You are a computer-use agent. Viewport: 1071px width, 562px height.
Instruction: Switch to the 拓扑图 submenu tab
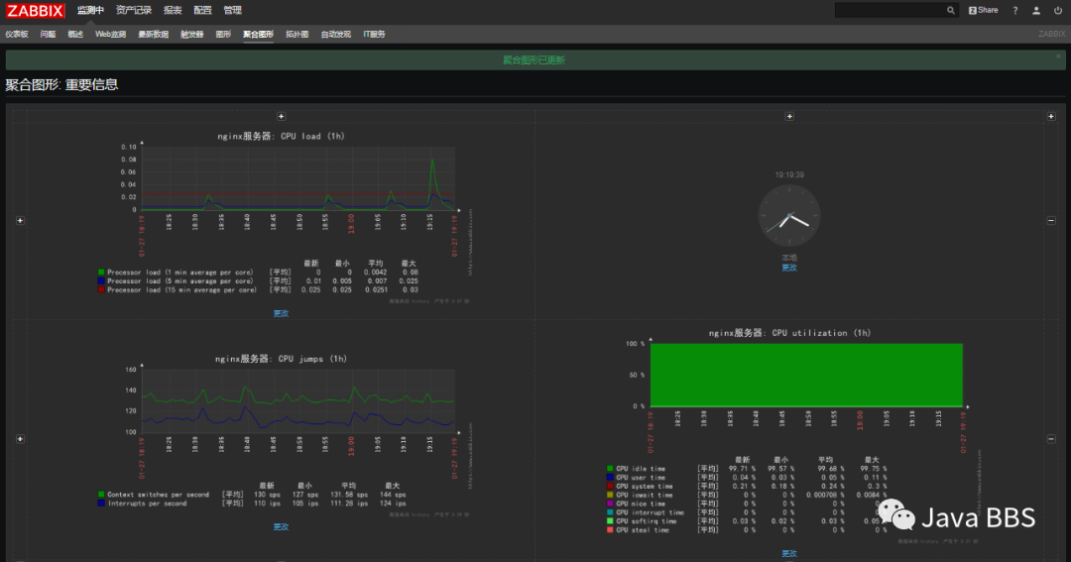coord(297,34)
